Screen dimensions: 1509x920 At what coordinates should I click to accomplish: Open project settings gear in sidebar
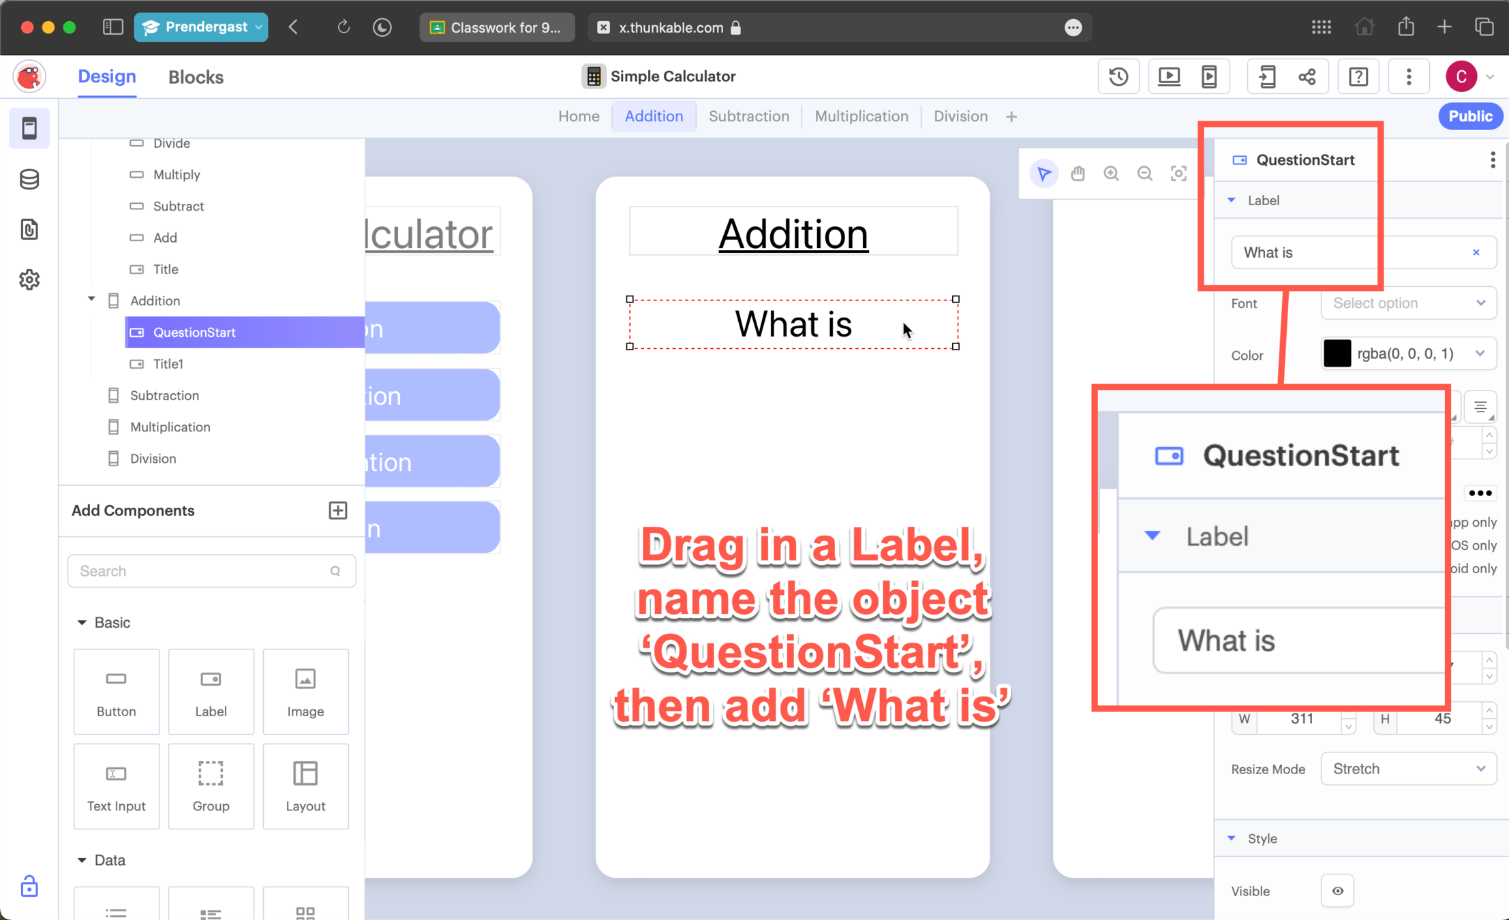pos(29,279)
